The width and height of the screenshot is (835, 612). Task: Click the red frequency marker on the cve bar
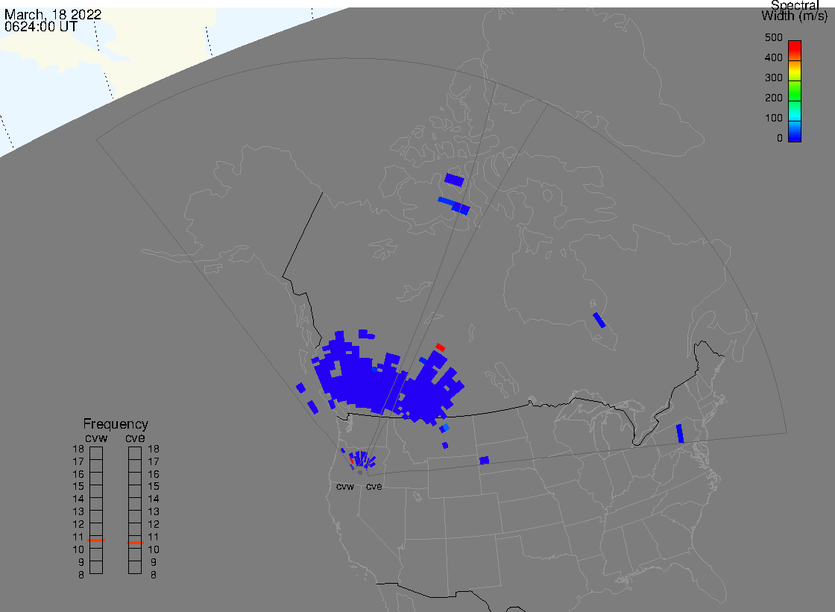[x=135, y=543]
